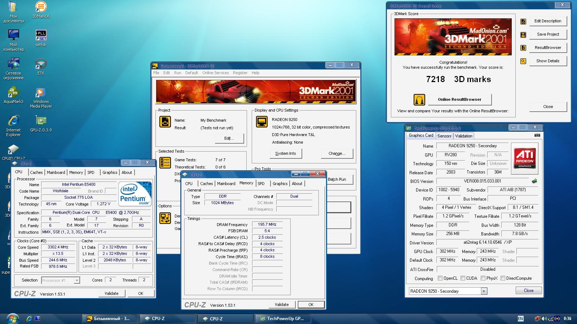Click the DRAM Frequency field 195.7 MHz

coord(267,224)
